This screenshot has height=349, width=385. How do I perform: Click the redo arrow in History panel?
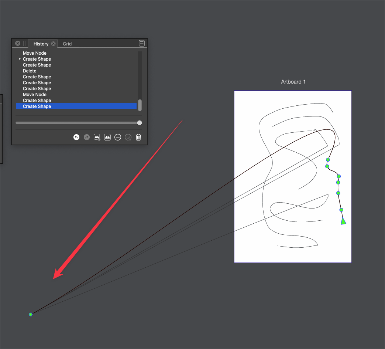point(87,137)
